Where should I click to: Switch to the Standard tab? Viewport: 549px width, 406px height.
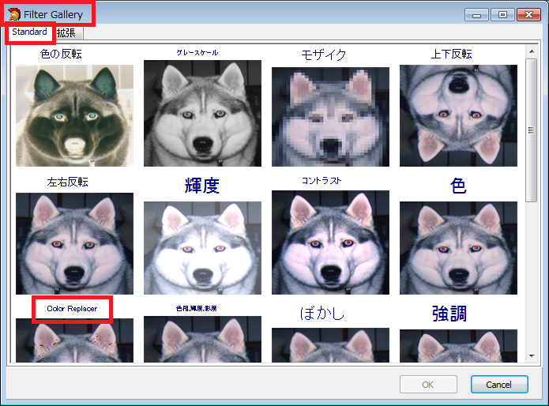click(x=30, y=32)
